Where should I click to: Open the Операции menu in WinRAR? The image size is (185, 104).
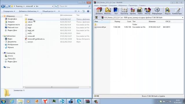click(x=113, y=5)
